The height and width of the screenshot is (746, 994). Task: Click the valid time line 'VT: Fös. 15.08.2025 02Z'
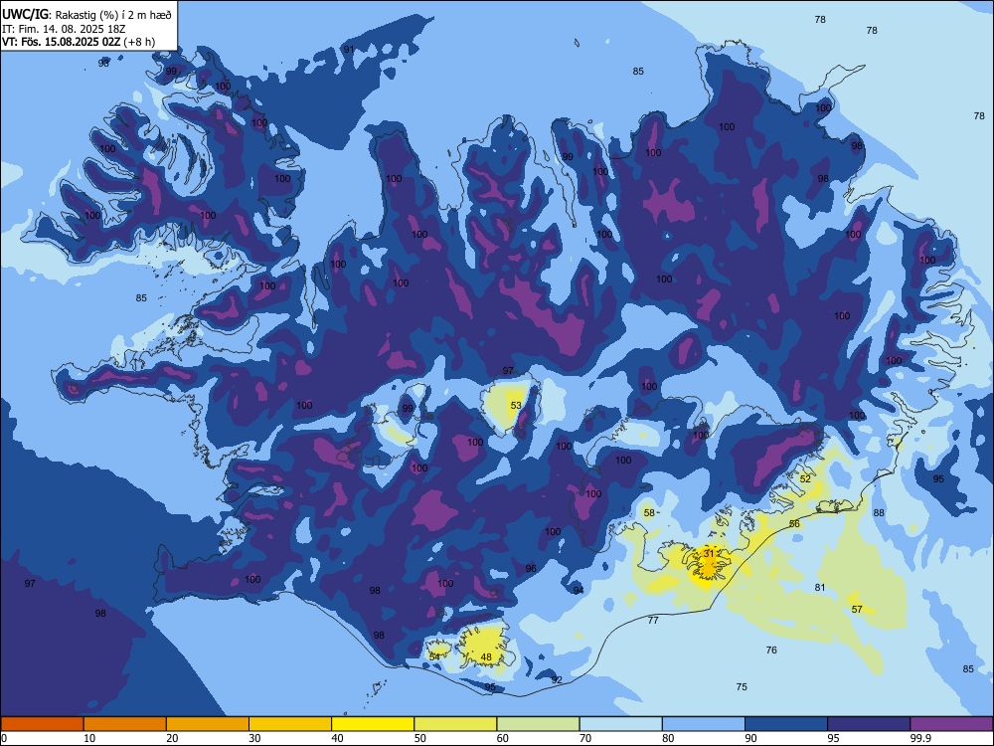[62, 42]
